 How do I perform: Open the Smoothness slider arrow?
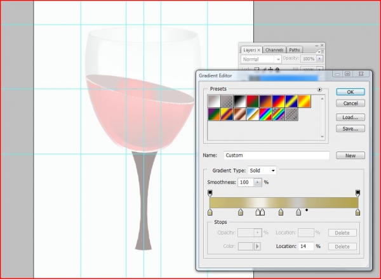(x=258, y=182)
